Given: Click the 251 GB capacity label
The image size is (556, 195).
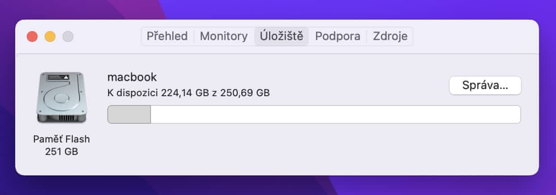Looking at the screenshot, I should click(x=62, y=151).
